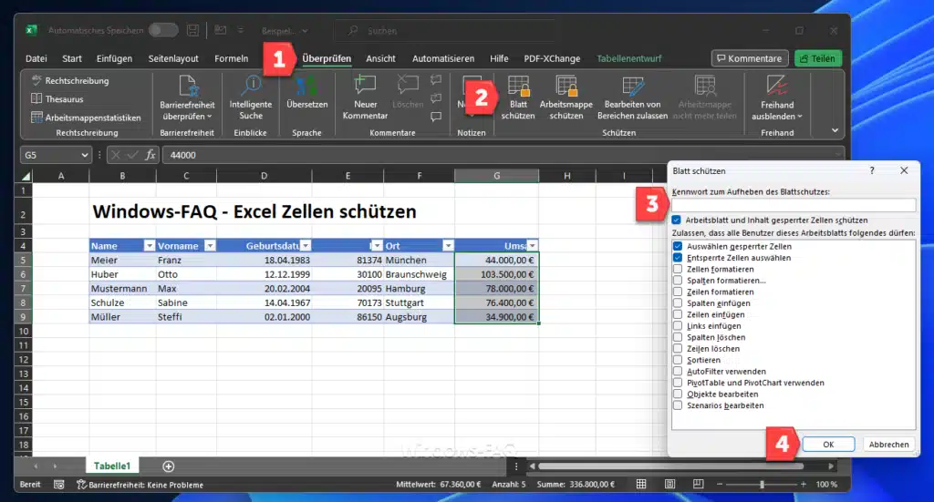Image resolution: width=934 pixels, height=502 pixels.
Task: Uncheck Auswählen gesperrter Zellen
Action: click(678, 246)
